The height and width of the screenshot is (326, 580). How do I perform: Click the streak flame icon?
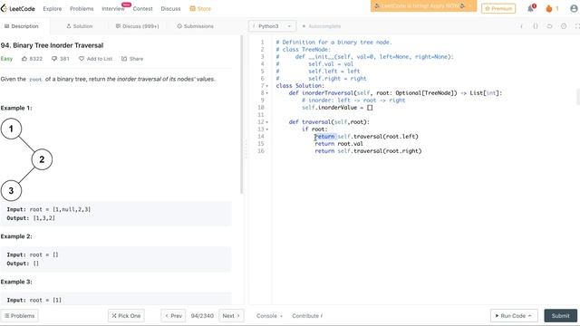point(549,8)
